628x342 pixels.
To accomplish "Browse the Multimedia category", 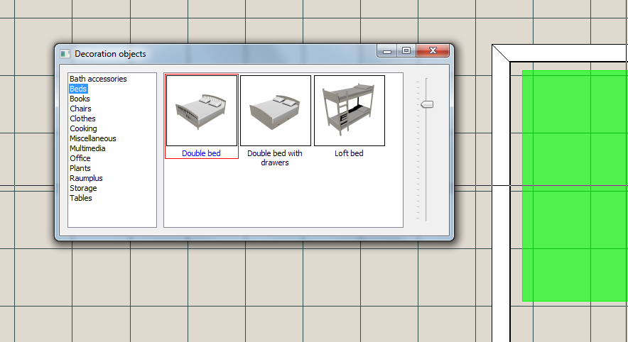I will pos(87,148).
